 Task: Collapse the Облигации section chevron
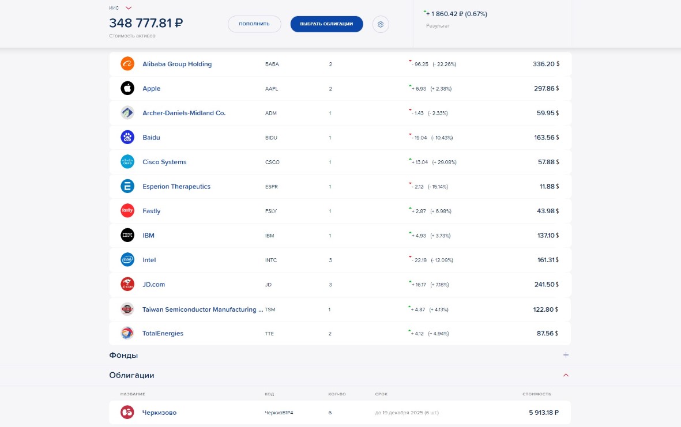(566, 375)
